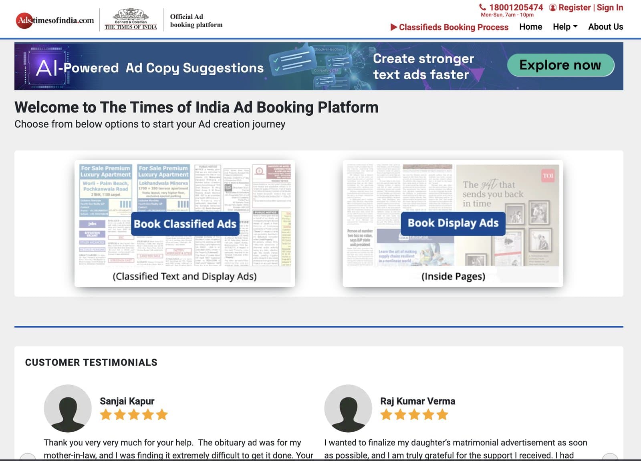
Task: Select the Inside Pages caption
Action: click(453, 277)
